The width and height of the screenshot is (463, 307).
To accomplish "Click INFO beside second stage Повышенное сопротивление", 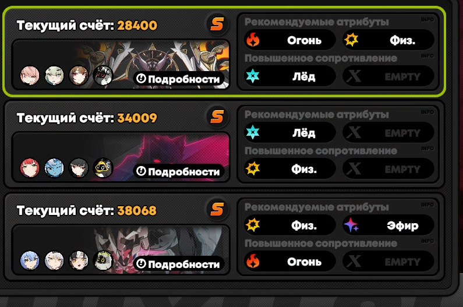I will tap(427, 149).
